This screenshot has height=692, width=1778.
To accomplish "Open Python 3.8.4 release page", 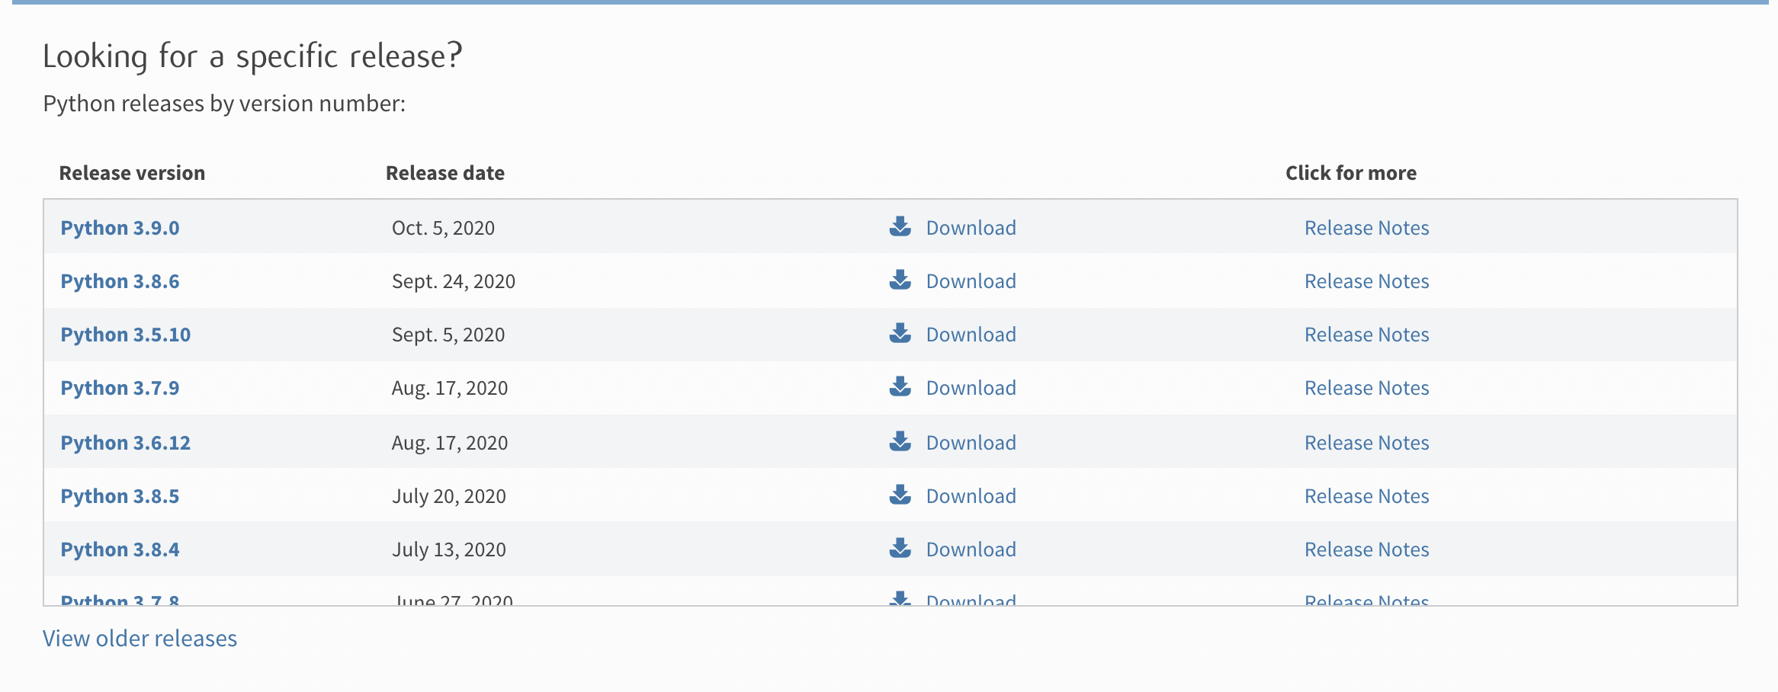I will (120, 549).
